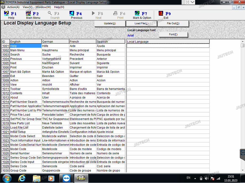Open Windows Media Player taskbar icon
The width and height of the screenshot is (245, 183).
coord(51,178)
